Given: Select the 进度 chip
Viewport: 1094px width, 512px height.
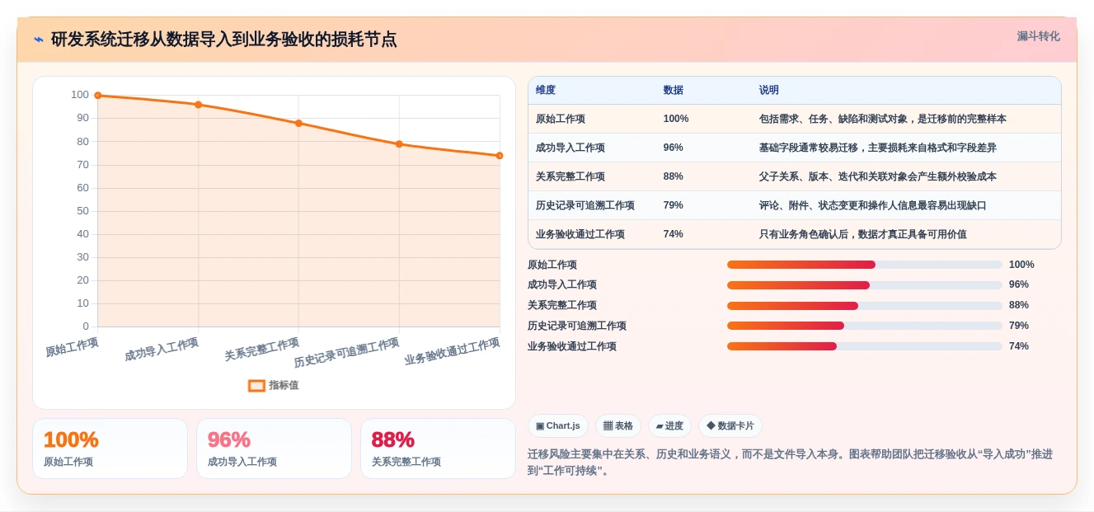Looking at the screenshot, I should [669, 425].
